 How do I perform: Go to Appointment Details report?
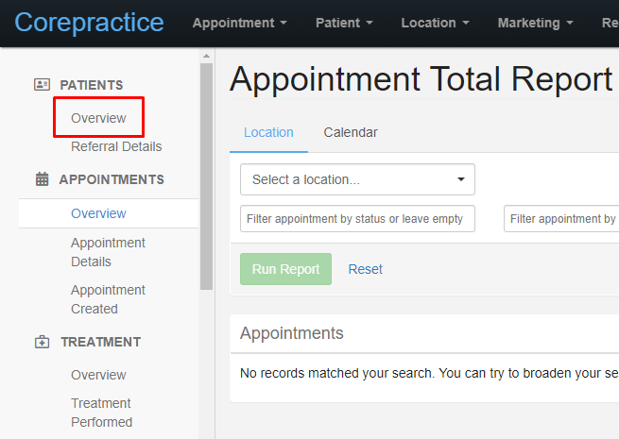click(108, 252)
